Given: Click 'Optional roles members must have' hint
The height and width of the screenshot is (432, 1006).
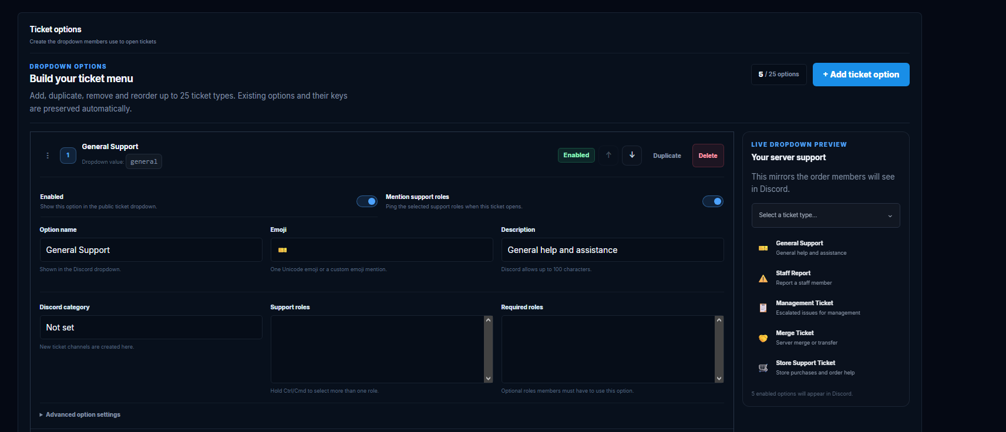Looking at the screenshot, I should click(x=567, y=391).
